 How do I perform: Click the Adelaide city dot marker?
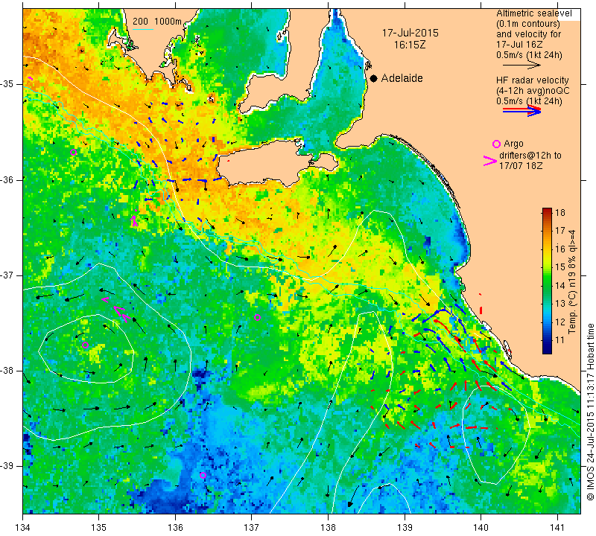374,78
